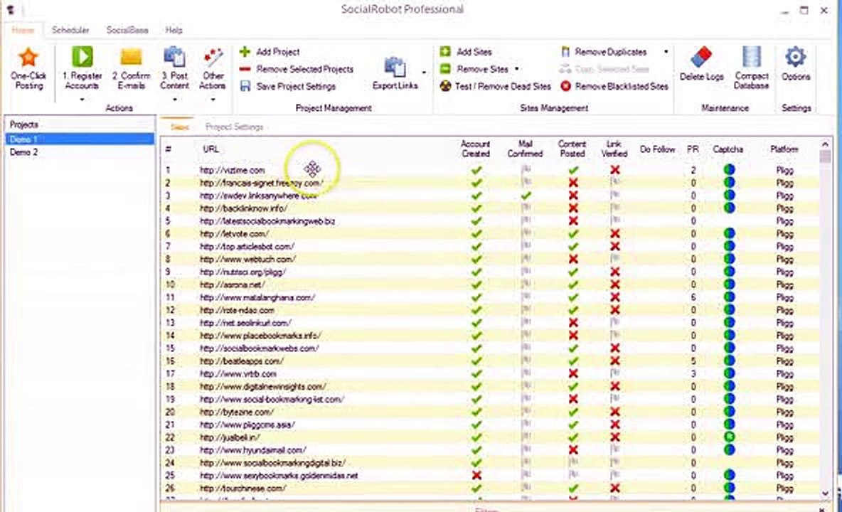
Task: Open Export Links dropdown arrow
Action: [425, 73]
